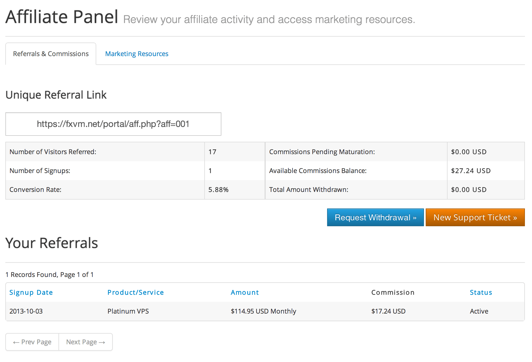
Task: Click the $114.95 USD Monthly amount
Action: (263, 311)
